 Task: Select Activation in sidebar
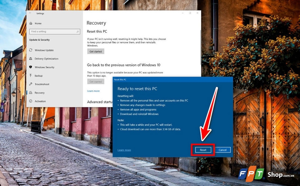[40, 101]
